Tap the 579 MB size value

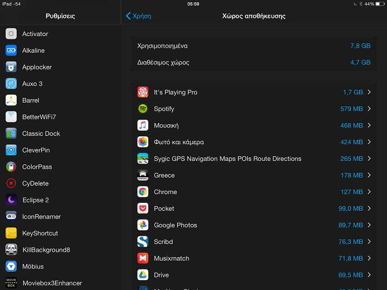pyautogui.click(x=351, y=109)
